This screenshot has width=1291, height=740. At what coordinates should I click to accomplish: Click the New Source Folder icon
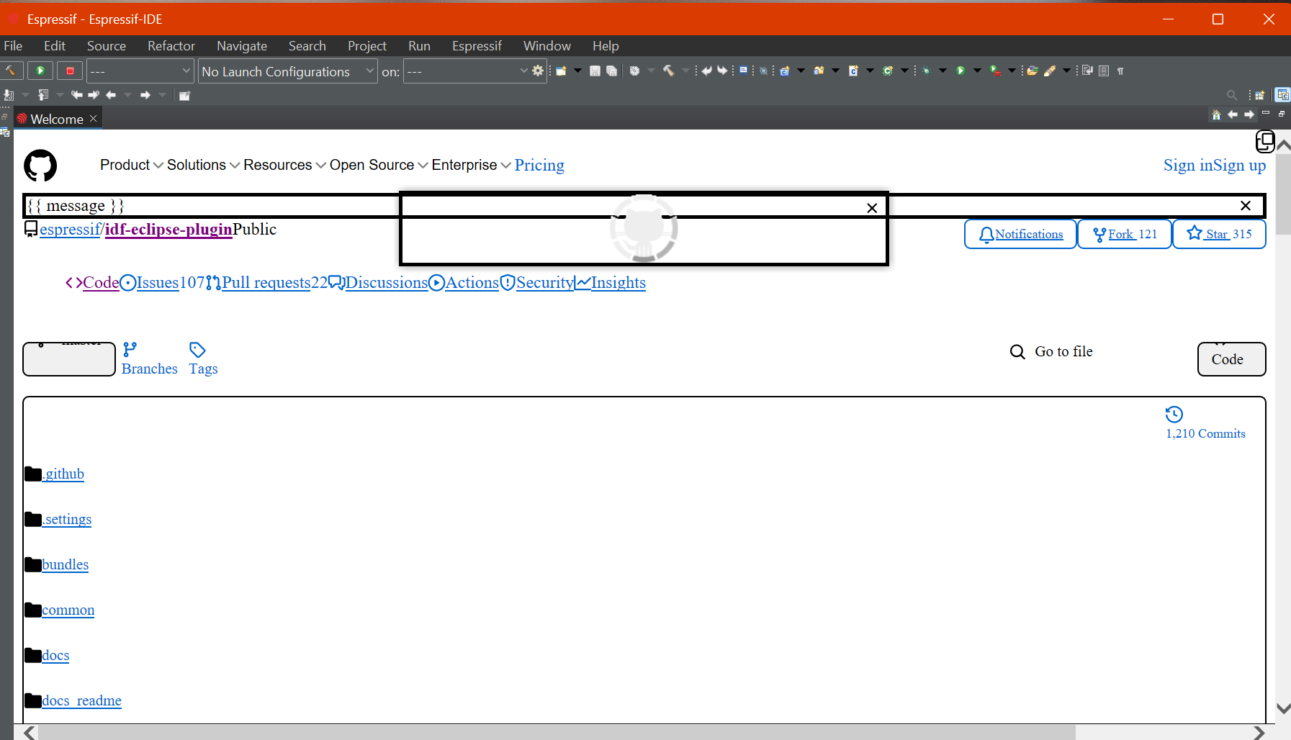(x=819, y=71)
